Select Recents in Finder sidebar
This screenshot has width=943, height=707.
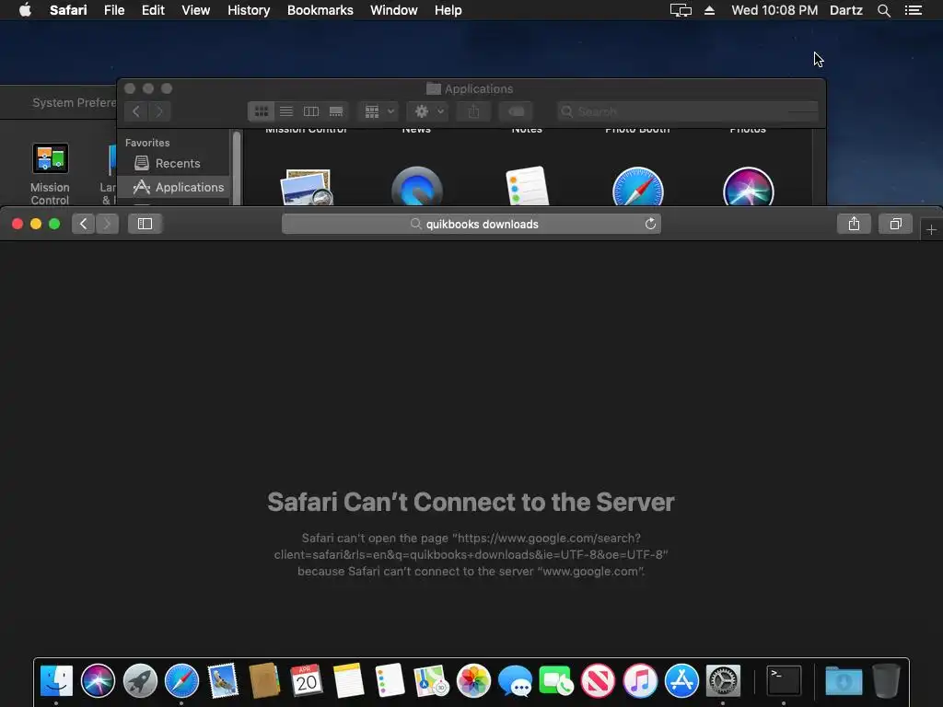(174, 163)
